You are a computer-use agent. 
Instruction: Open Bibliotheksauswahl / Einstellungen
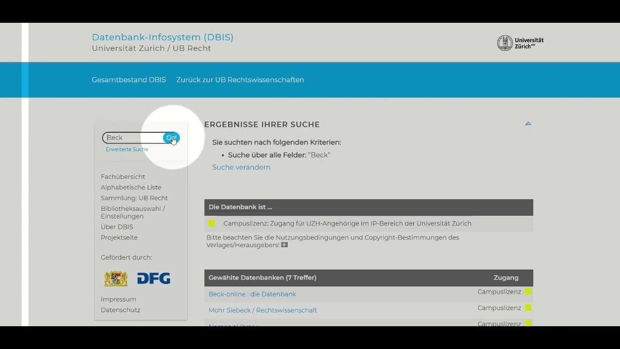tap(133, 212)
